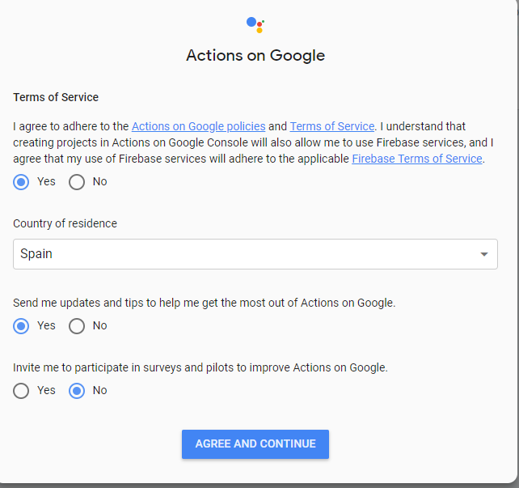The image size is (519, 488).
Task: Click the 'Send me updates and tips' text
Action: click(x=204, y=303)
